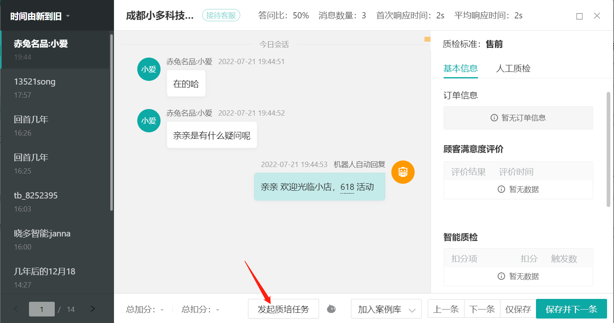Click the page number input field

42,309
